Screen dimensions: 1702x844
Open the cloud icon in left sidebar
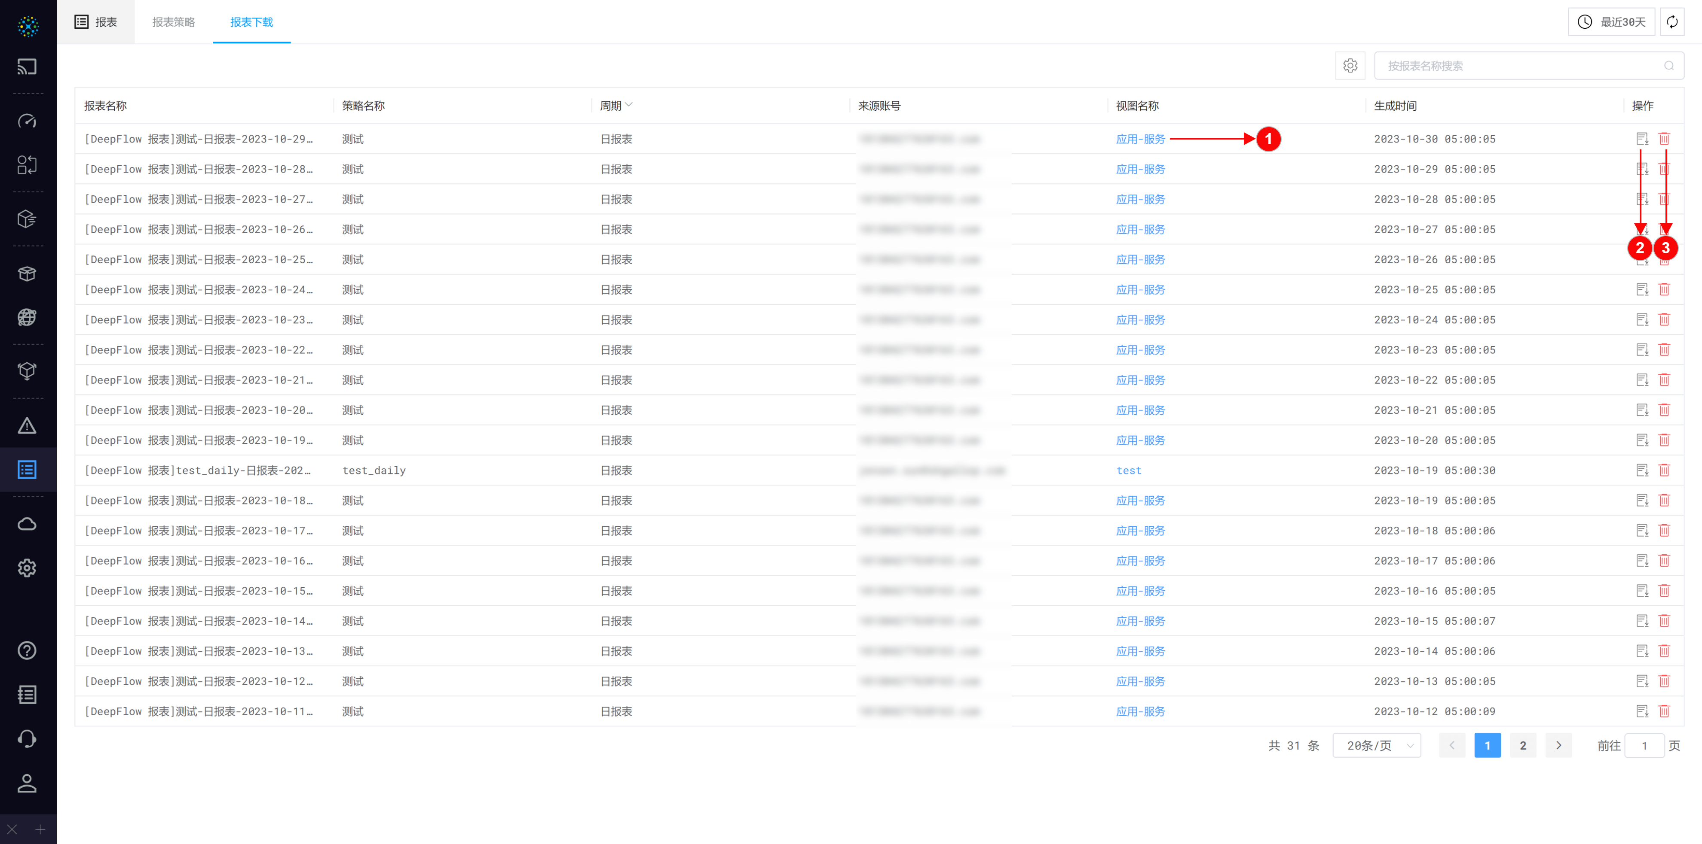click(x=27, y=524)
